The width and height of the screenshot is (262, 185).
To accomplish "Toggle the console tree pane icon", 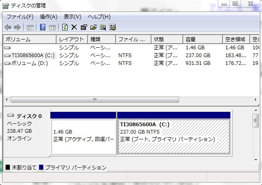I will click(x=30, y=28).
